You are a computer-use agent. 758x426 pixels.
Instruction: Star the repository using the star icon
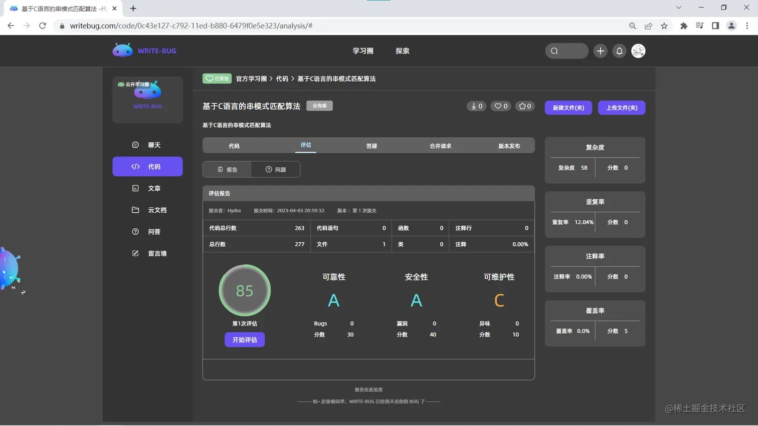(x=521, y=106)
